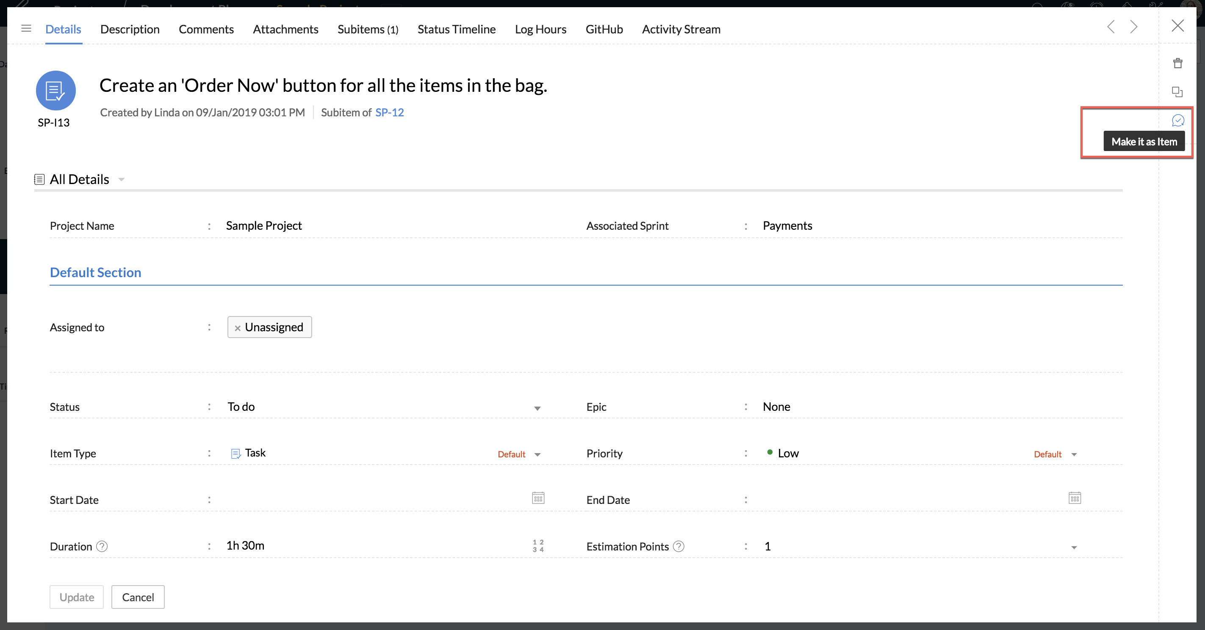
Task: Open the End Date calendar picker
Action: tap(1075, 498)
